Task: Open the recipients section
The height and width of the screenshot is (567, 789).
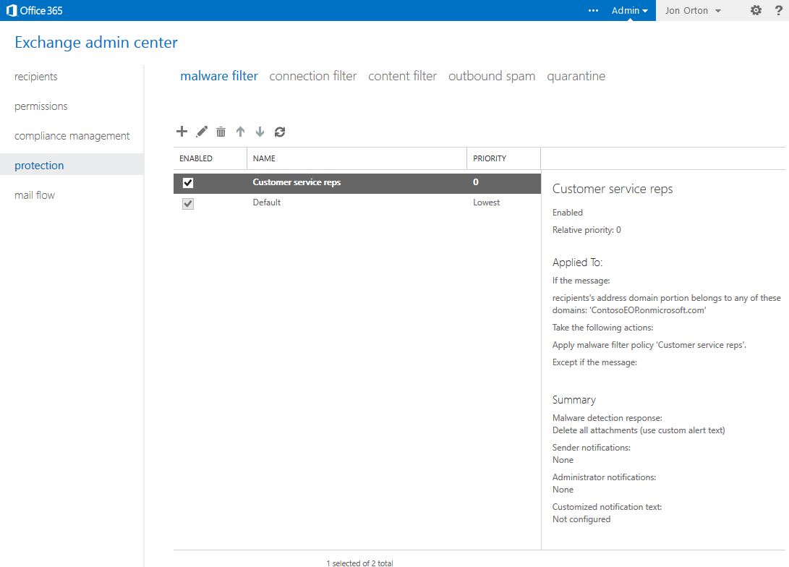Action: click(35, 76)
